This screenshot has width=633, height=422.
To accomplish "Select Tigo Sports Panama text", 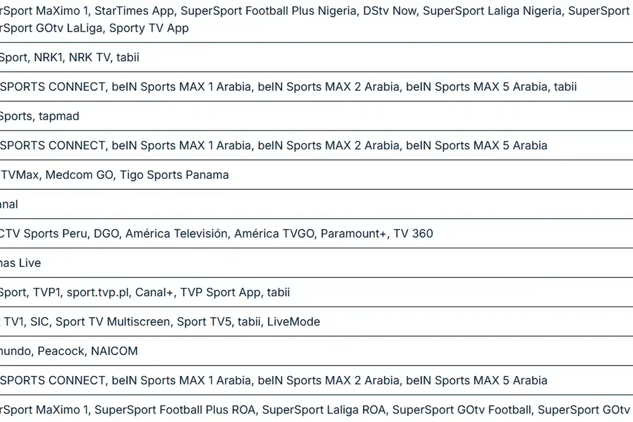I will click(175, 175).
